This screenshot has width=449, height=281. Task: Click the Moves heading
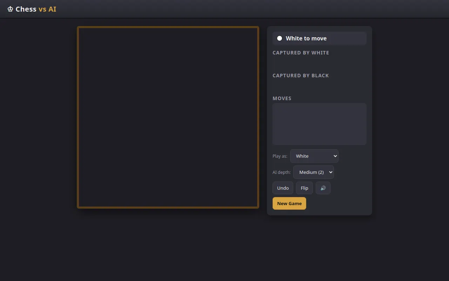pos(282,98)
